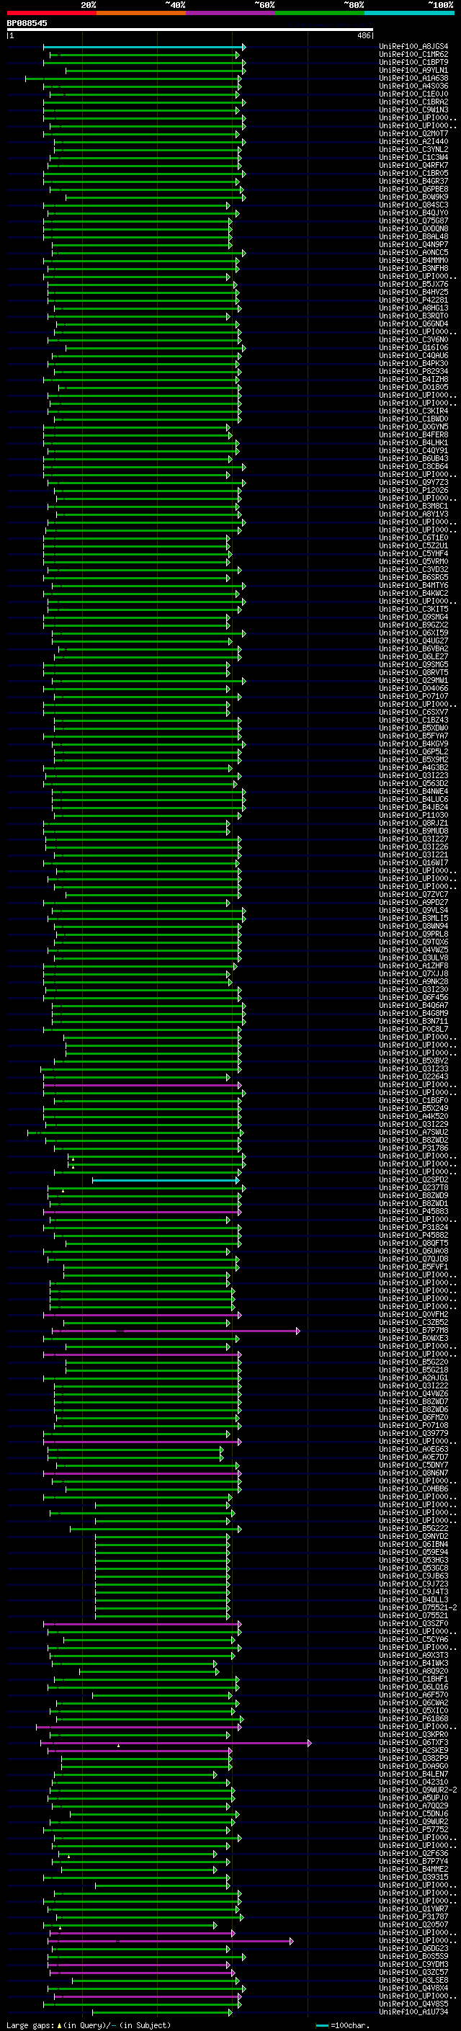
Task: Select the UniRef100_C1BRA2 label
Action: pos(413,102)
